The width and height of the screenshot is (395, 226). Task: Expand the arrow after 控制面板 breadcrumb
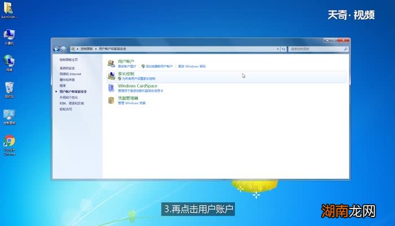[96, 49]
